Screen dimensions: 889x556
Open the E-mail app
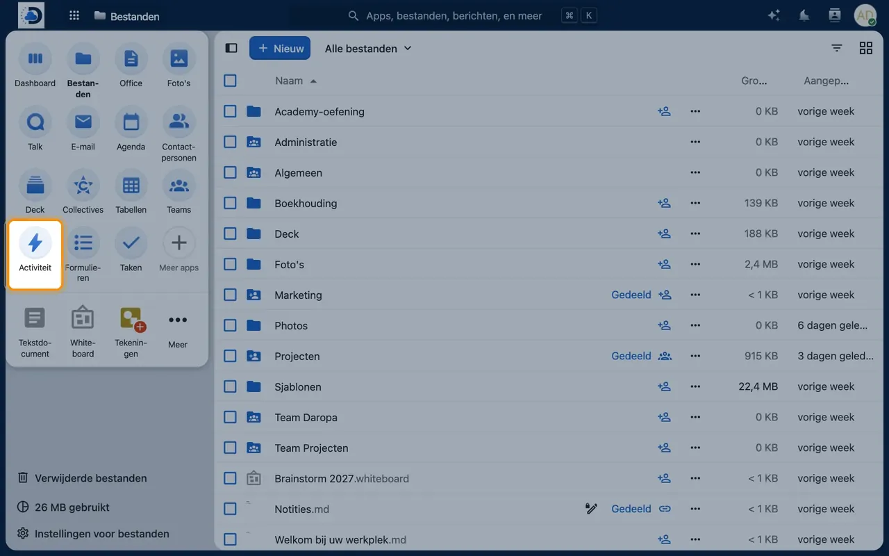click(83, 129)
